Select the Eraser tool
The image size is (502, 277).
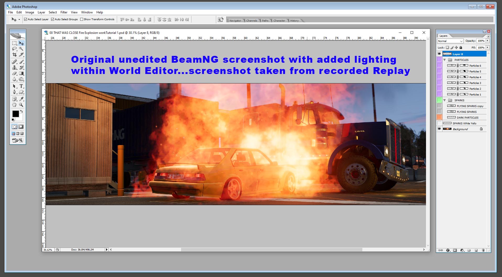pyautogui.click(x=14, y=73)
